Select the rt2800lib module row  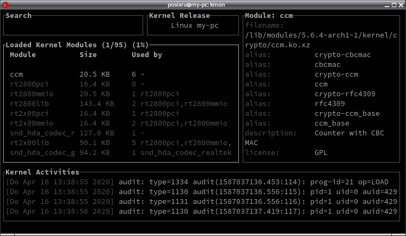(121, 104)
